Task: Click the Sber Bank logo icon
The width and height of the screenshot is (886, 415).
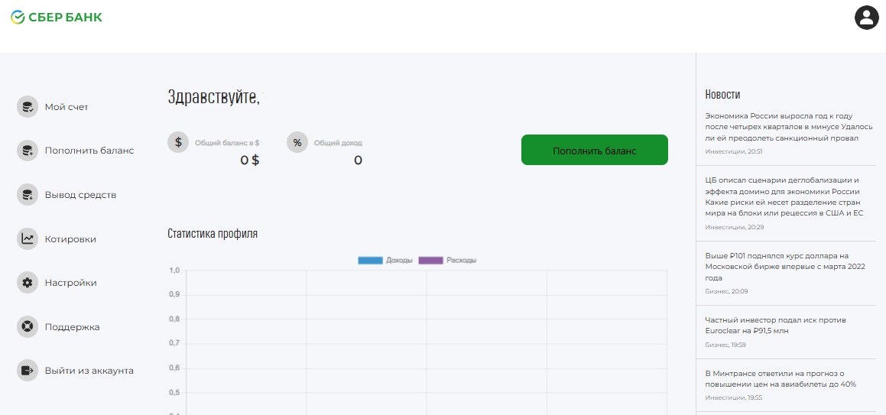Action: pos(18,17)
